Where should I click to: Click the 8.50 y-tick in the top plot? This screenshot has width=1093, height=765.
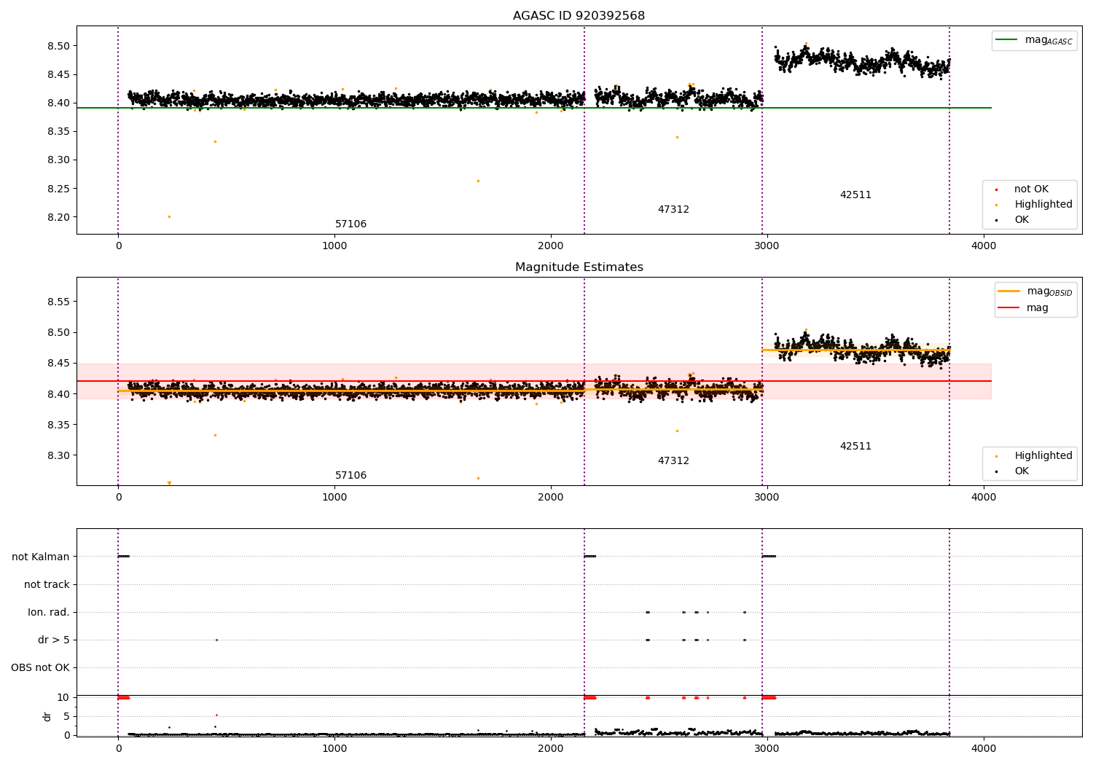(58, 46)
